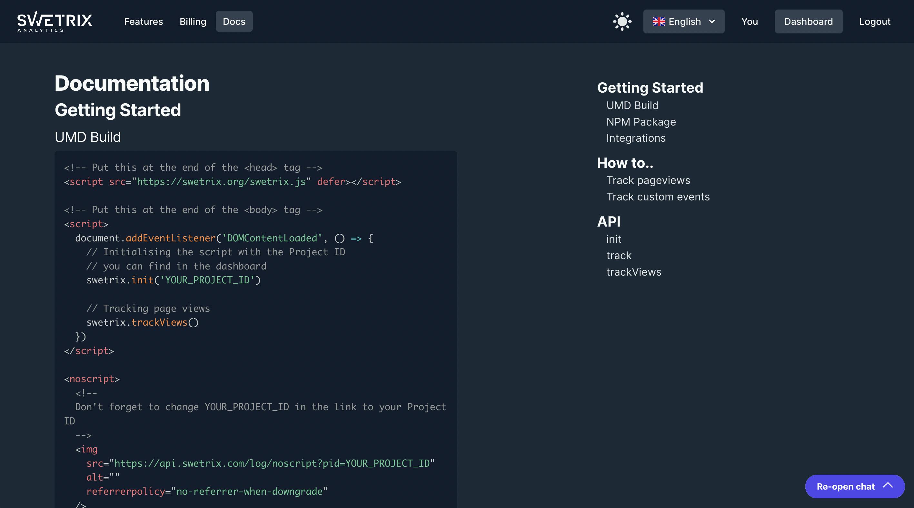
Task: Click the UK flag icon
Action: point(659,22)
